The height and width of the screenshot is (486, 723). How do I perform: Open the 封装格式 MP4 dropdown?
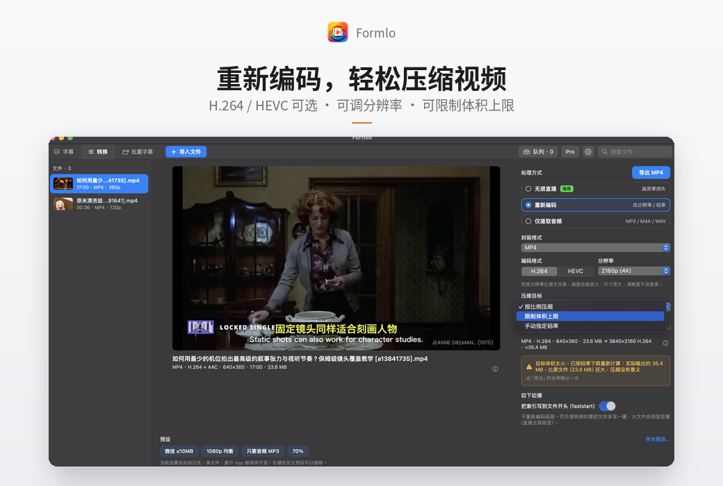tap(595, 247)
